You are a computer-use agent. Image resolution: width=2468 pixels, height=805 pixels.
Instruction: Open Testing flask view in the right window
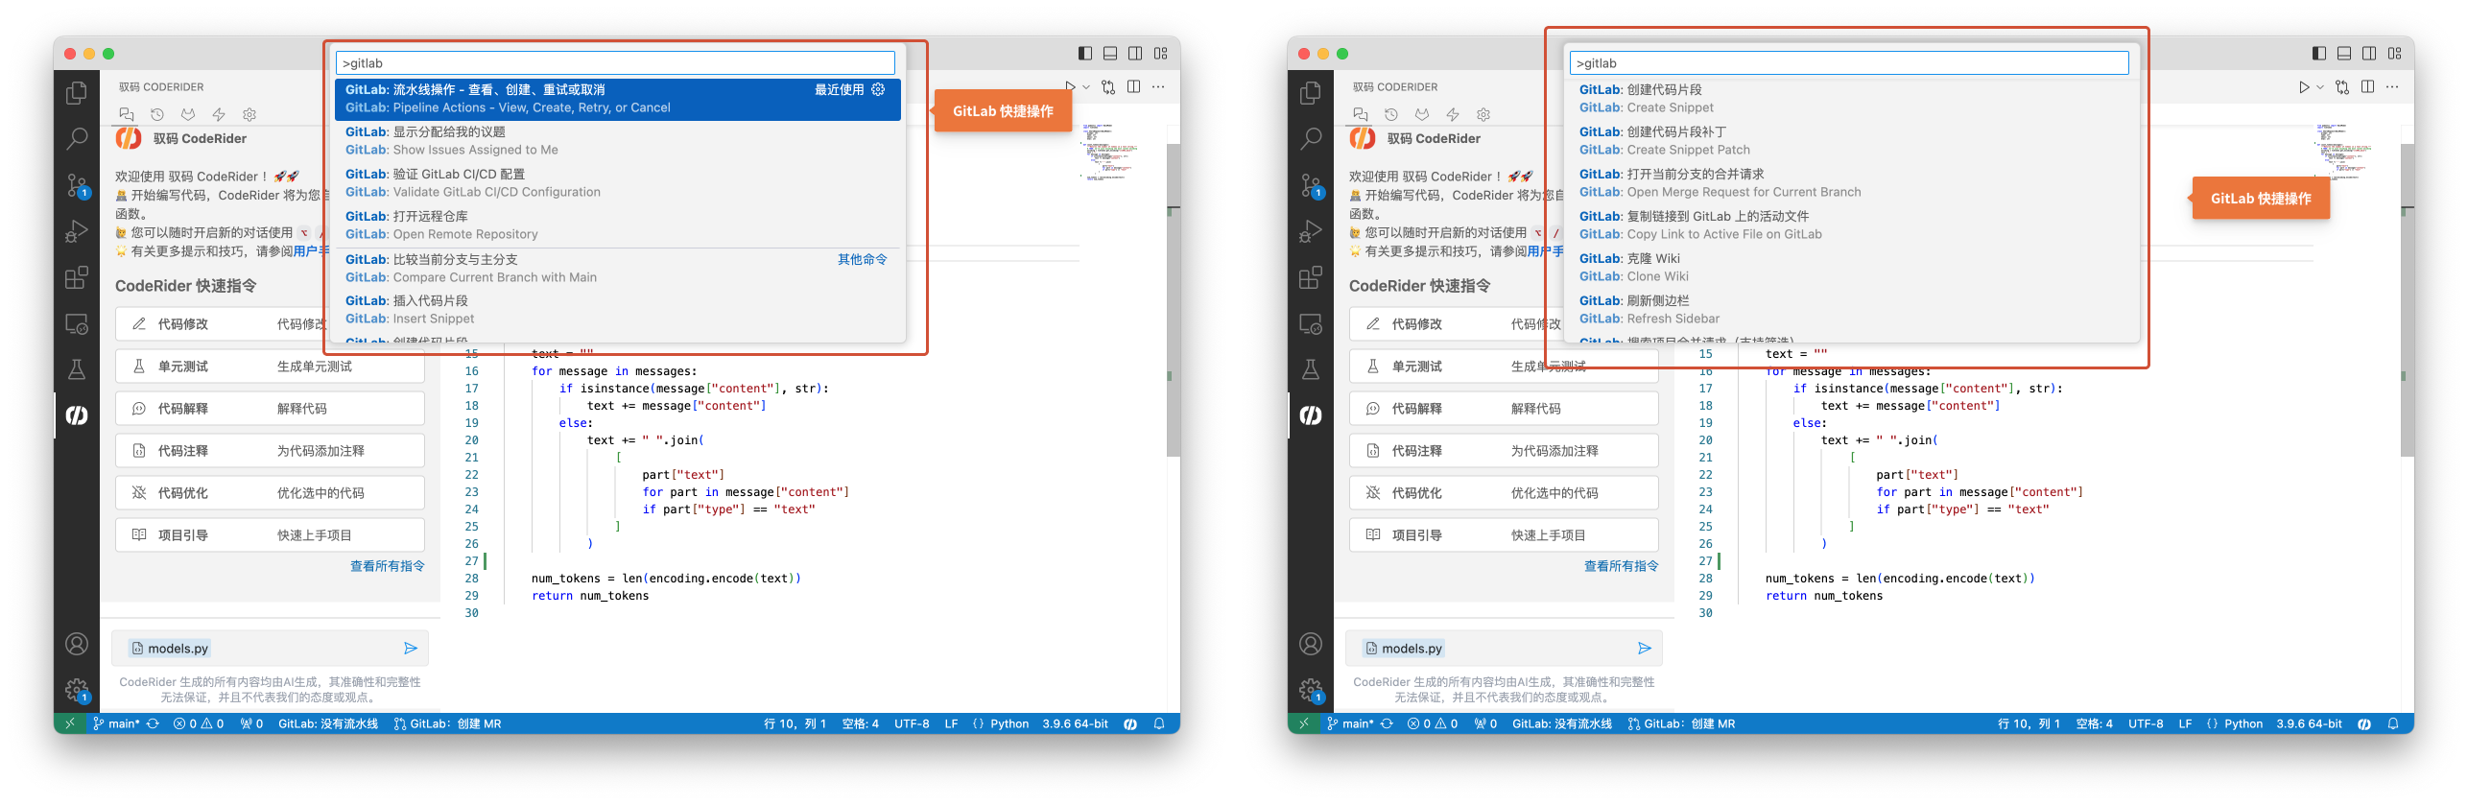coord(1310,369)
